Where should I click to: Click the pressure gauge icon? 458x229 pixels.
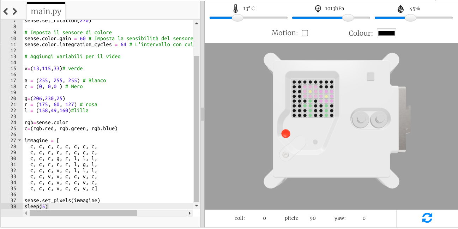[318, 9]
